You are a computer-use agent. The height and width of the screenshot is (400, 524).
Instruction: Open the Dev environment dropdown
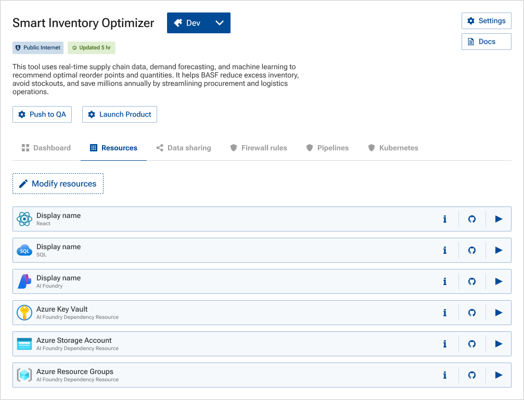198,23
